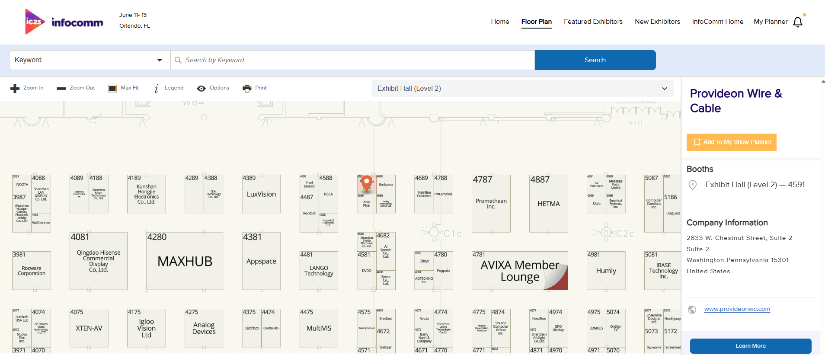Open Featured Exhibitors page

(593, 22)
